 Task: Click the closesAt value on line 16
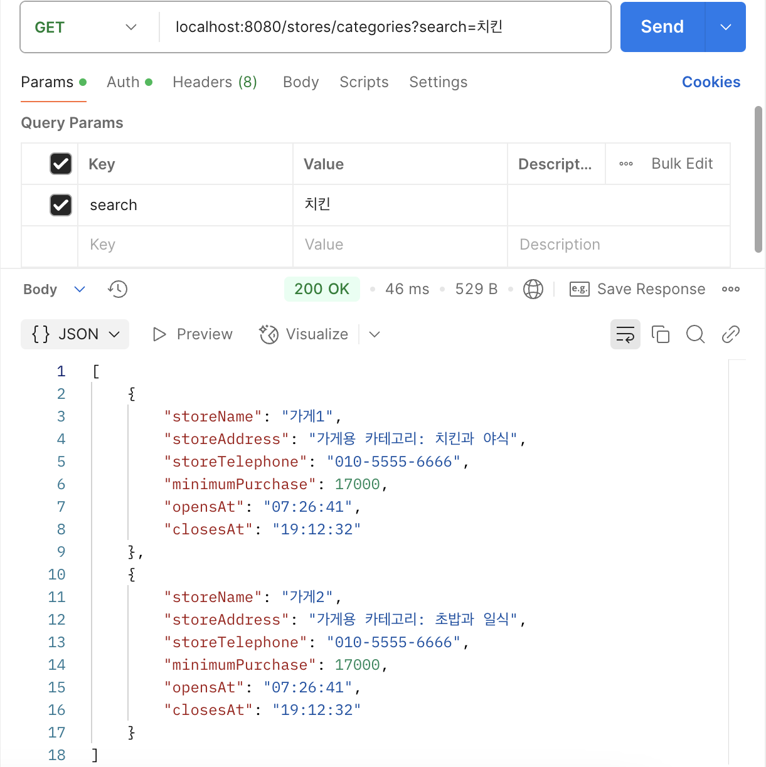(317, 710)
